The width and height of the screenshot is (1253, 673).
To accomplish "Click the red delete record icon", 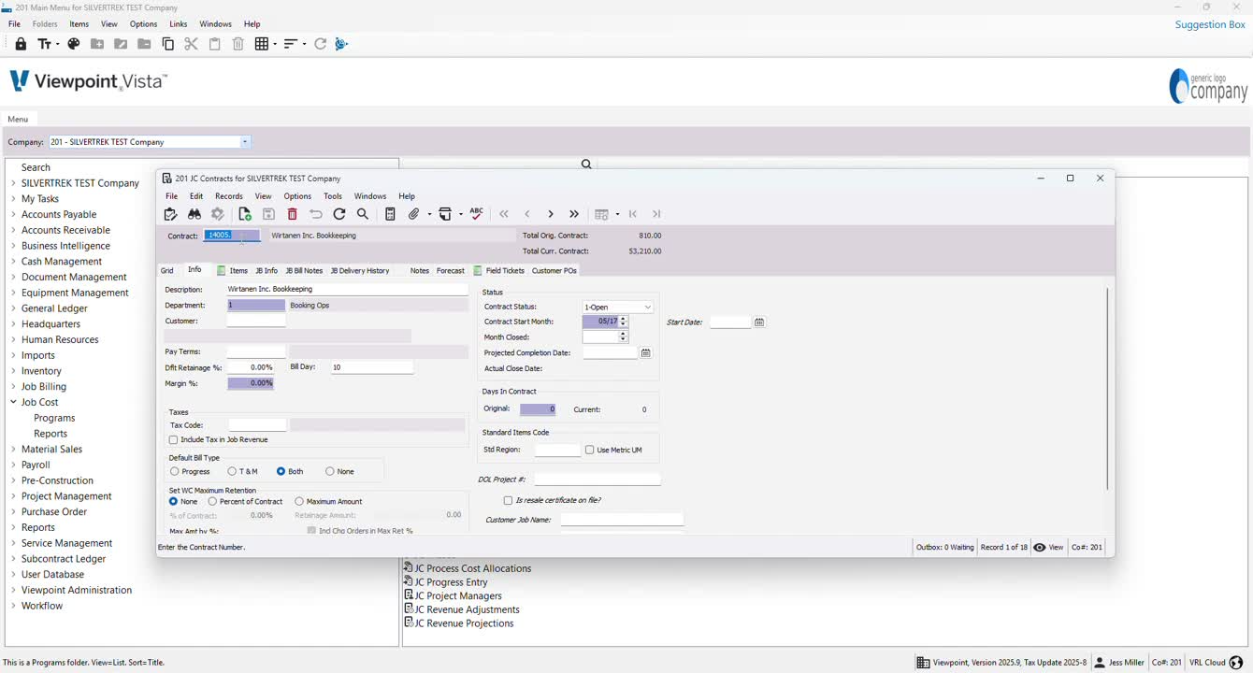I will (292, 214).
